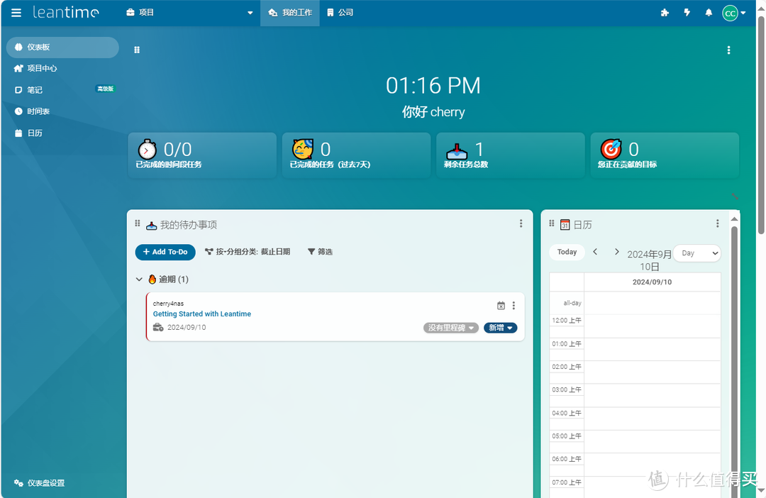Open the CC user avatar menu
Screen dimensions: 766x498
731,12
